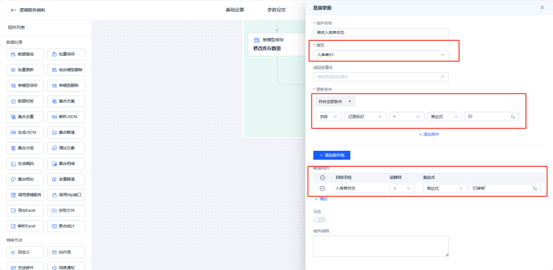Click the 添加条件 link

point(429,134)
